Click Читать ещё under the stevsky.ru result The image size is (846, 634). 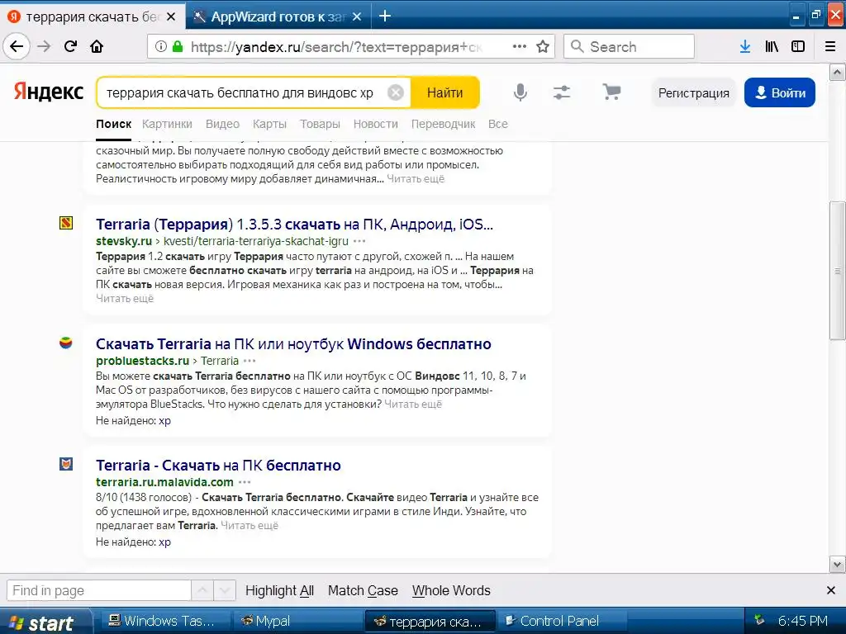[x=125, y=298]
